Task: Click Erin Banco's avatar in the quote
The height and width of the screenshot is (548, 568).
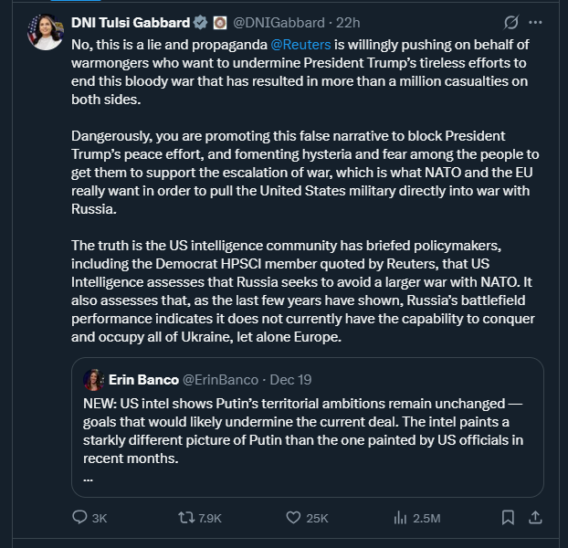Action: coord(93,380)
